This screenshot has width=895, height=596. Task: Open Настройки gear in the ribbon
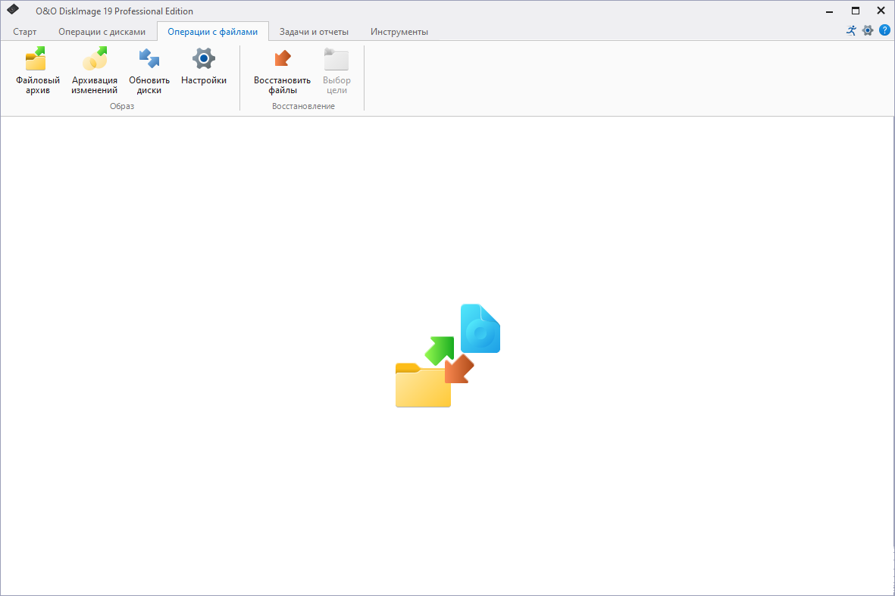(204, 67)
